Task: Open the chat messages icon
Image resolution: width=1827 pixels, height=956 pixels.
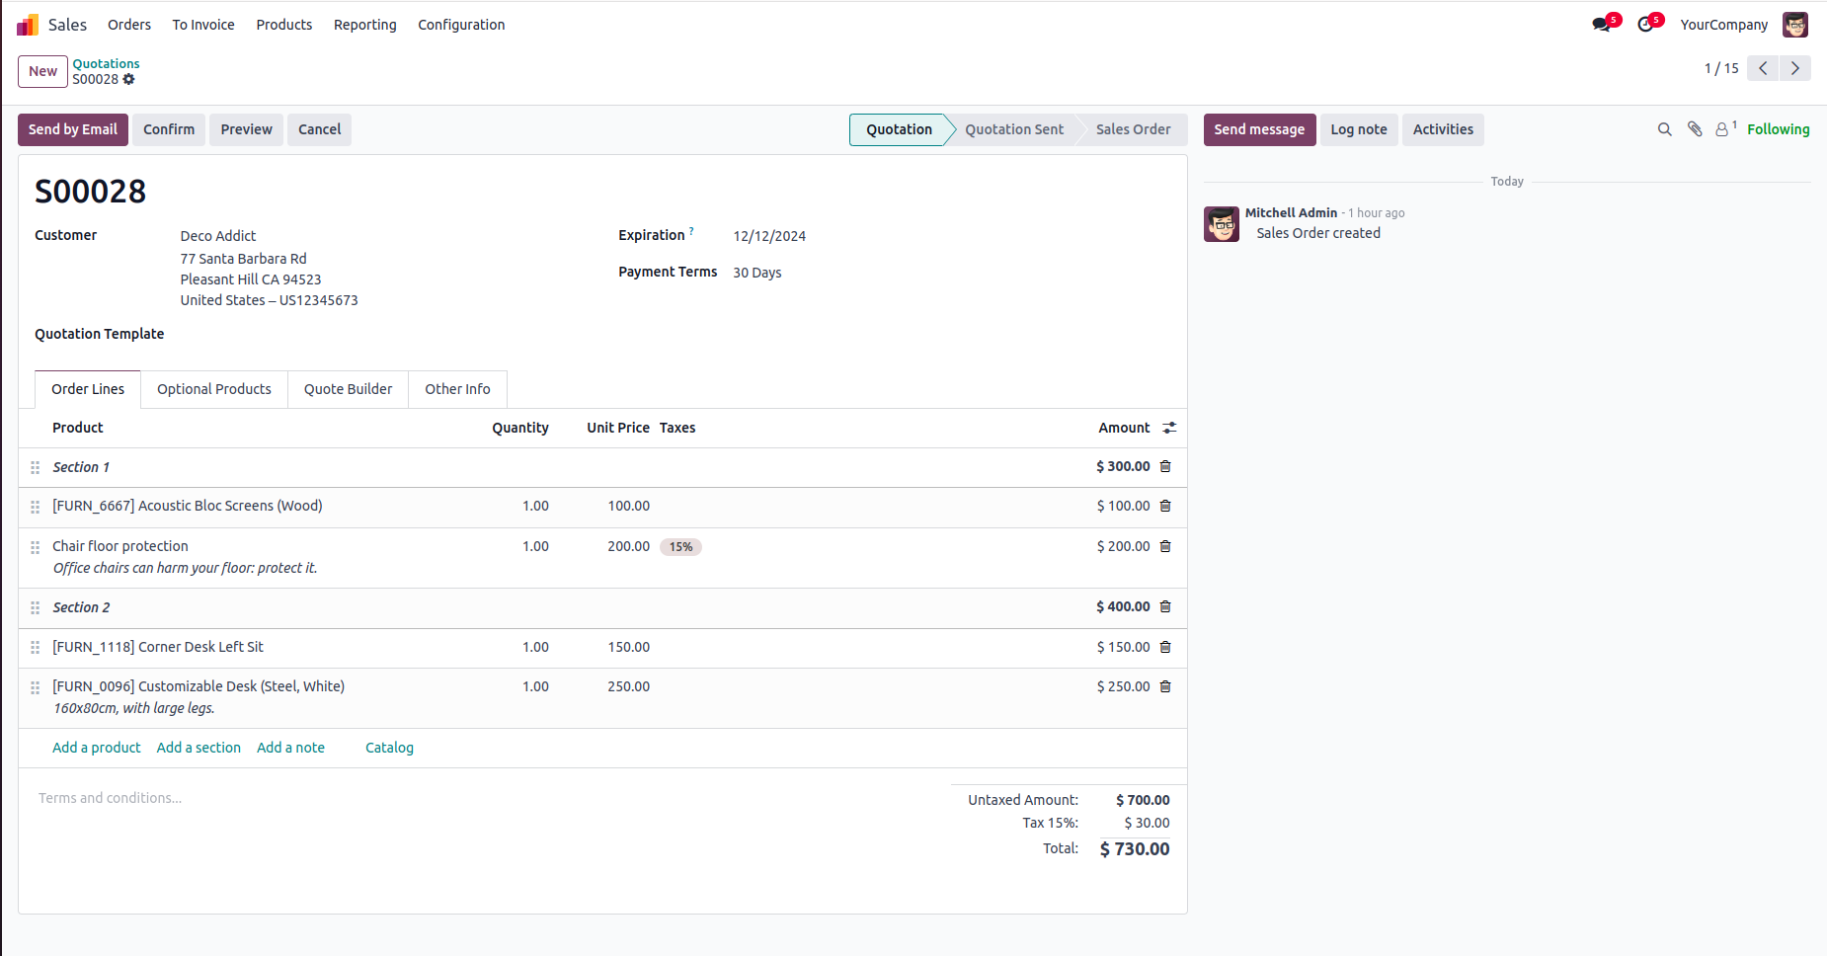Action: pos(1602,25)
